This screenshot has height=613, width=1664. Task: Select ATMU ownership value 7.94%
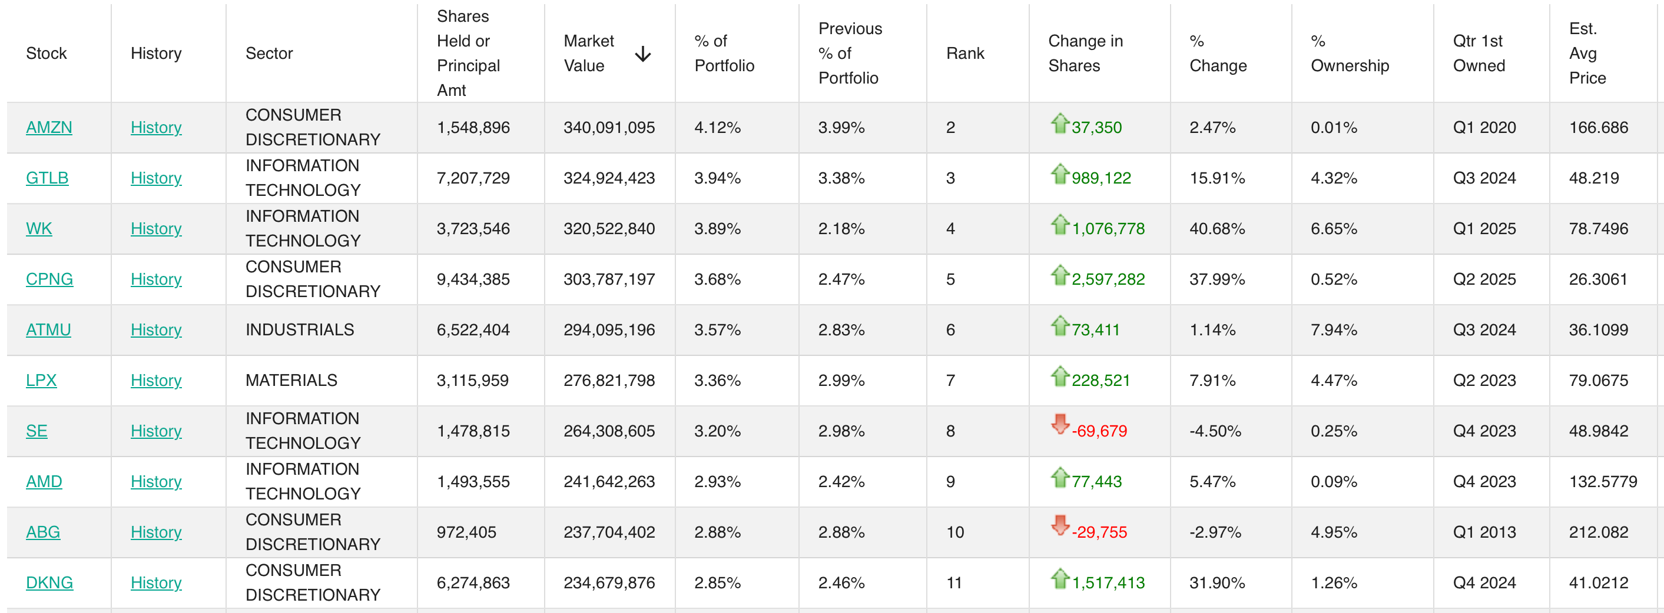coord(1333,329)
